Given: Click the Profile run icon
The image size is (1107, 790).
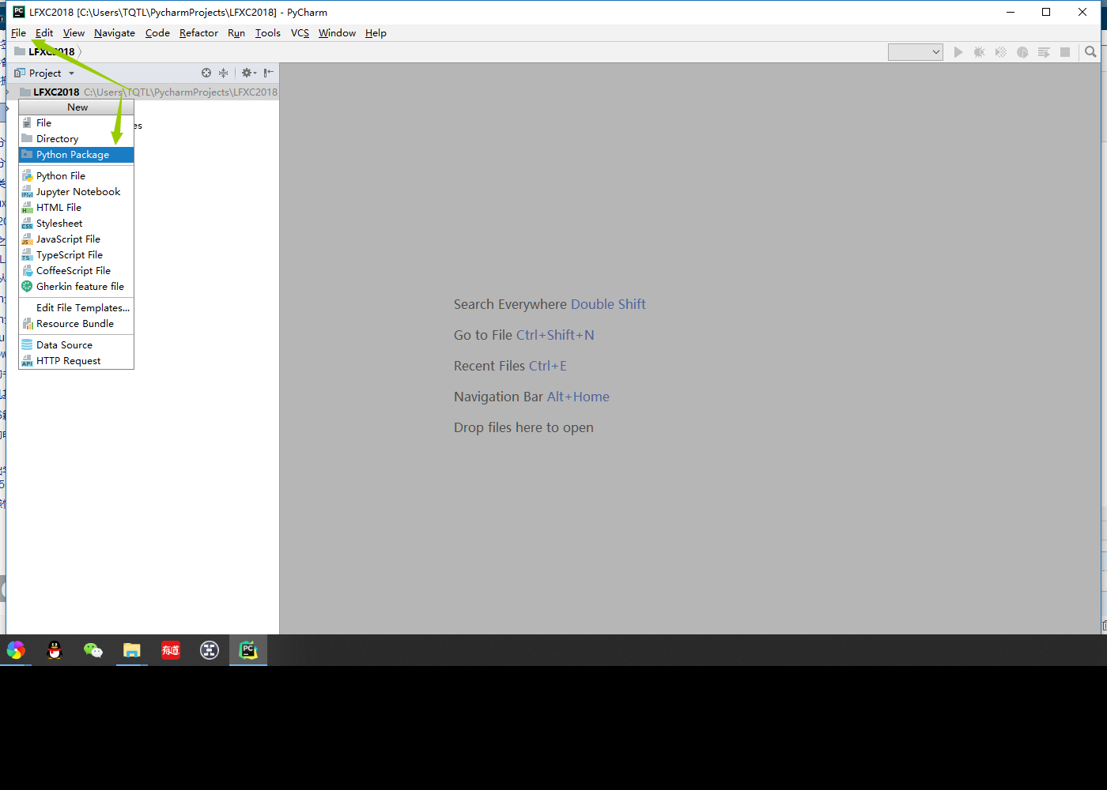Looking at the screenshot, I should [1022, 52].
